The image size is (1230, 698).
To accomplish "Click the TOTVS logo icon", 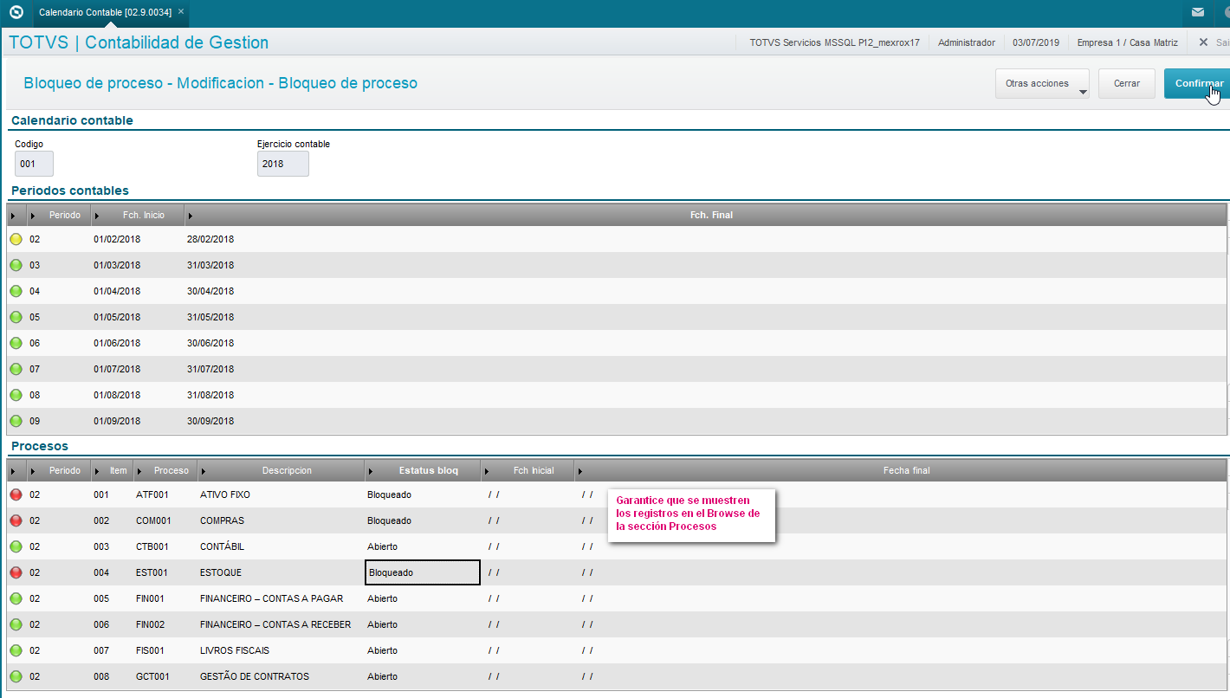I will coord(16,12).
